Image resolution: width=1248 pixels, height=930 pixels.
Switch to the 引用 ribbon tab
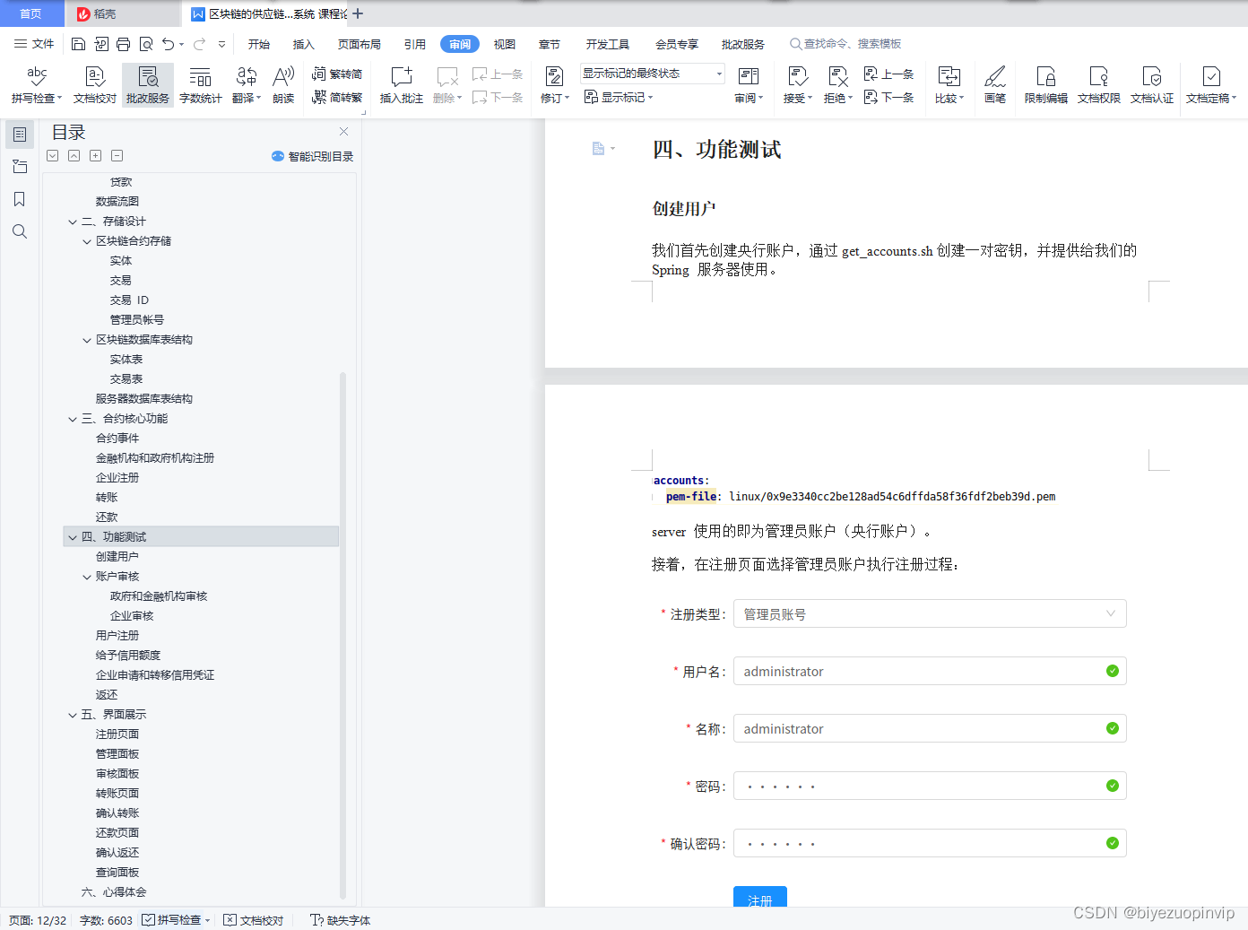pos(415,44)
